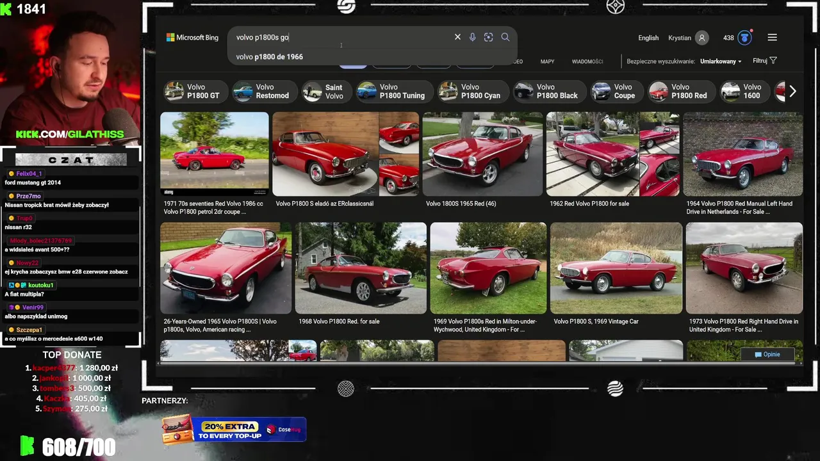Start voice search with microphone icon

[x=472, y=37]
